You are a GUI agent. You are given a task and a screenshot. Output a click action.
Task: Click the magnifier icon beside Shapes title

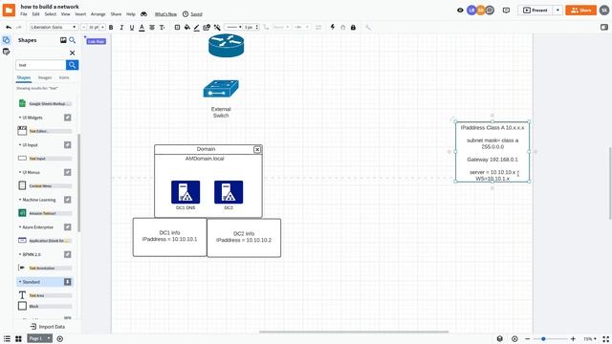pos(73,40)
